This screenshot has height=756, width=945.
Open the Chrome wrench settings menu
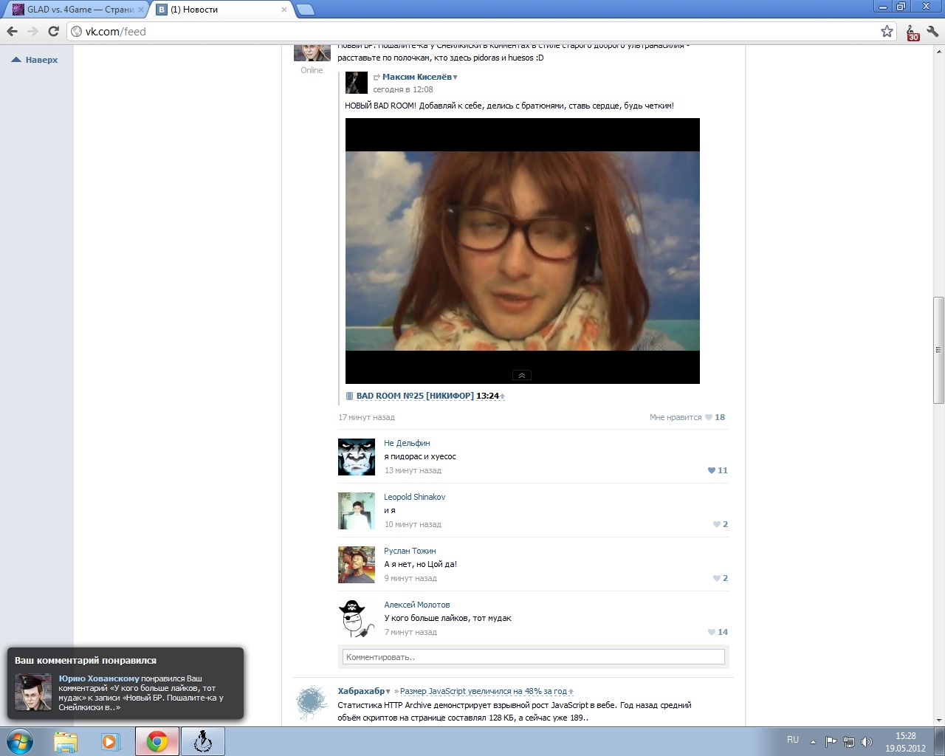pos(932,31)
